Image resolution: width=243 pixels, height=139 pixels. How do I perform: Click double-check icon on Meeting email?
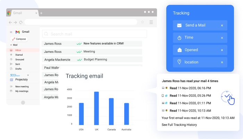(79, 52)
